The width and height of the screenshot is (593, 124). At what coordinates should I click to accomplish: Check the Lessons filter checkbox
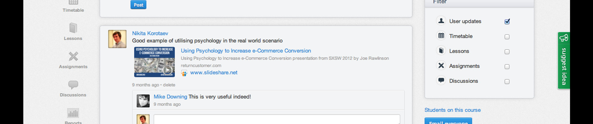(x=507, y=52)
